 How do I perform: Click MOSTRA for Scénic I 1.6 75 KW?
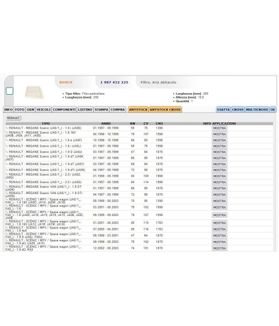pyautogui.click(x=219, y=208)
